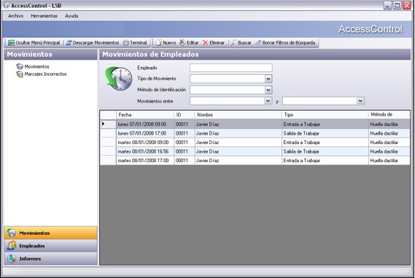This screenshot has height=278, width=415.
Task: Click Huella dactilar in martes 17:00 row
Action: (384, 161)
